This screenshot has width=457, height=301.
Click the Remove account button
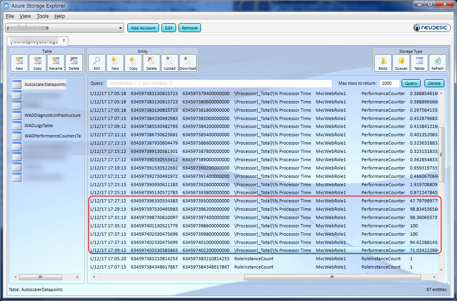190,28
